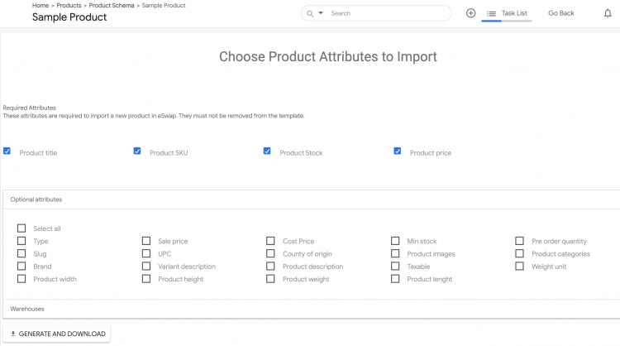This screenshot has width=620, height=346.
Task: Click Generate and Download button
Action: [56, 334]
